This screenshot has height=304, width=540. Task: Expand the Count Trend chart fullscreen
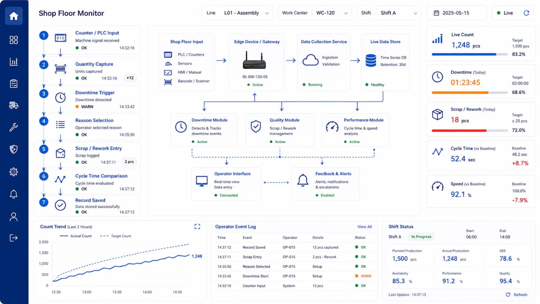197,227
